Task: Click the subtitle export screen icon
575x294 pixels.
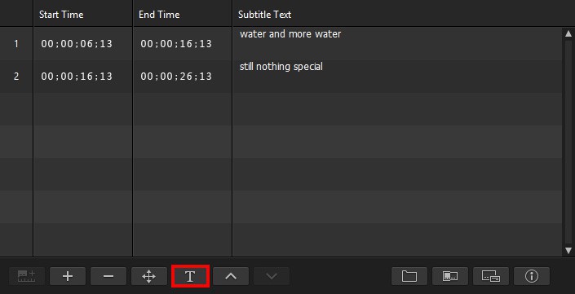Action: click(x=450, y=276)
